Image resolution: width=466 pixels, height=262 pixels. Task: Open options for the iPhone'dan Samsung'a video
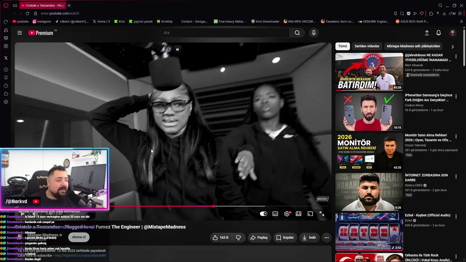click(x=456, y=96)
